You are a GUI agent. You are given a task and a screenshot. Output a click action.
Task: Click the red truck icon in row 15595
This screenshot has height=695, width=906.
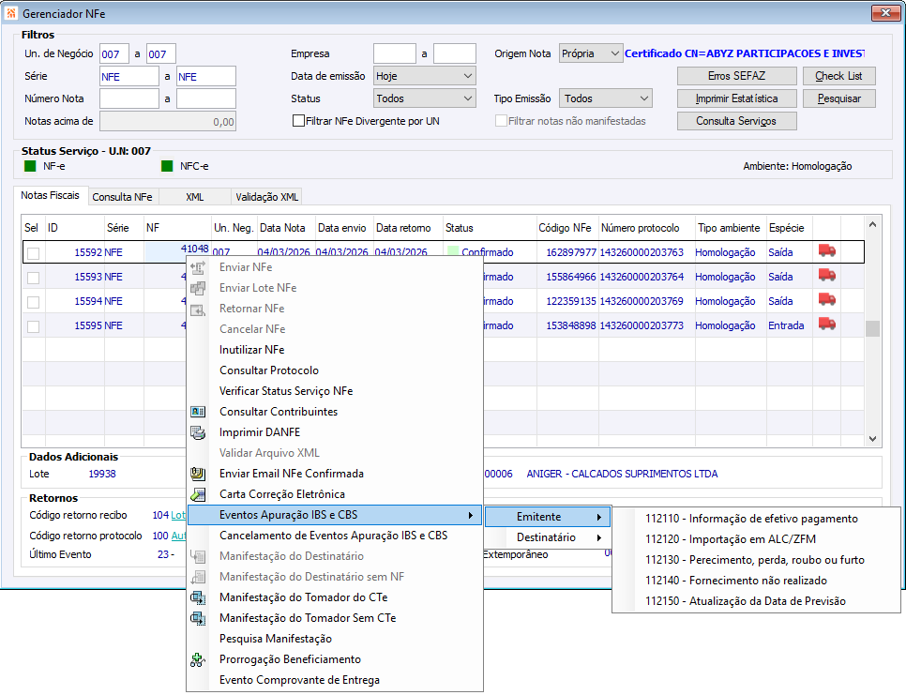826,324
